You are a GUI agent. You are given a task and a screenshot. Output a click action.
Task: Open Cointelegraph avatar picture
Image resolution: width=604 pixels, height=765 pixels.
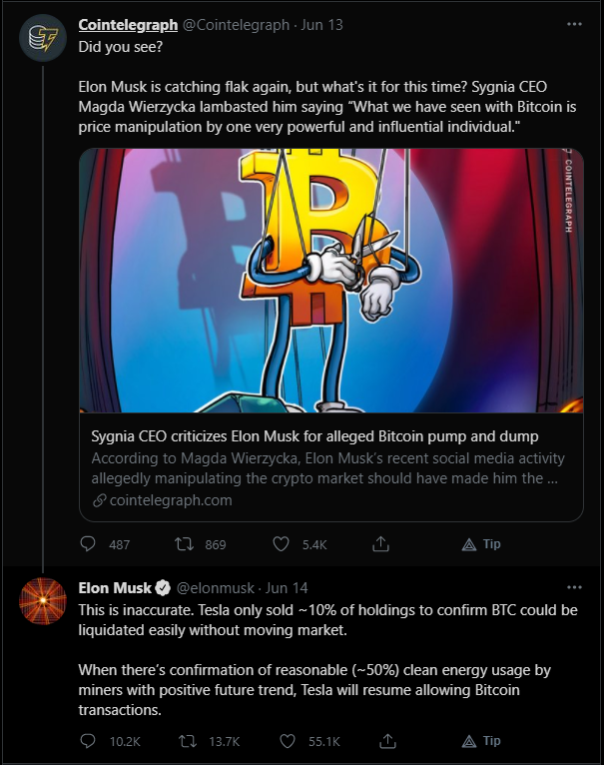43,38
